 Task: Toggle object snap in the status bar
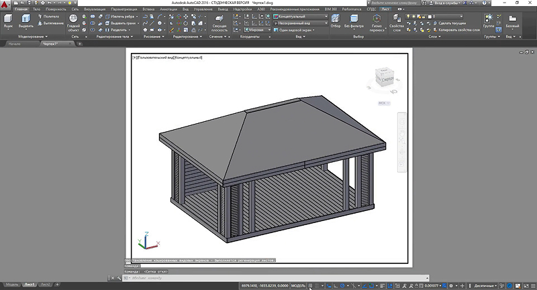point(371,285)
